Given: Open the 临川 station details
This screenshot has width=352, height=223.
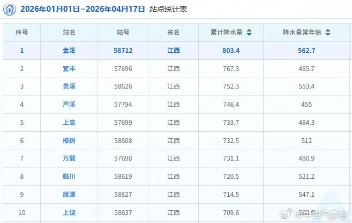Looking at the screenshot, I should [x=69, y=177].
